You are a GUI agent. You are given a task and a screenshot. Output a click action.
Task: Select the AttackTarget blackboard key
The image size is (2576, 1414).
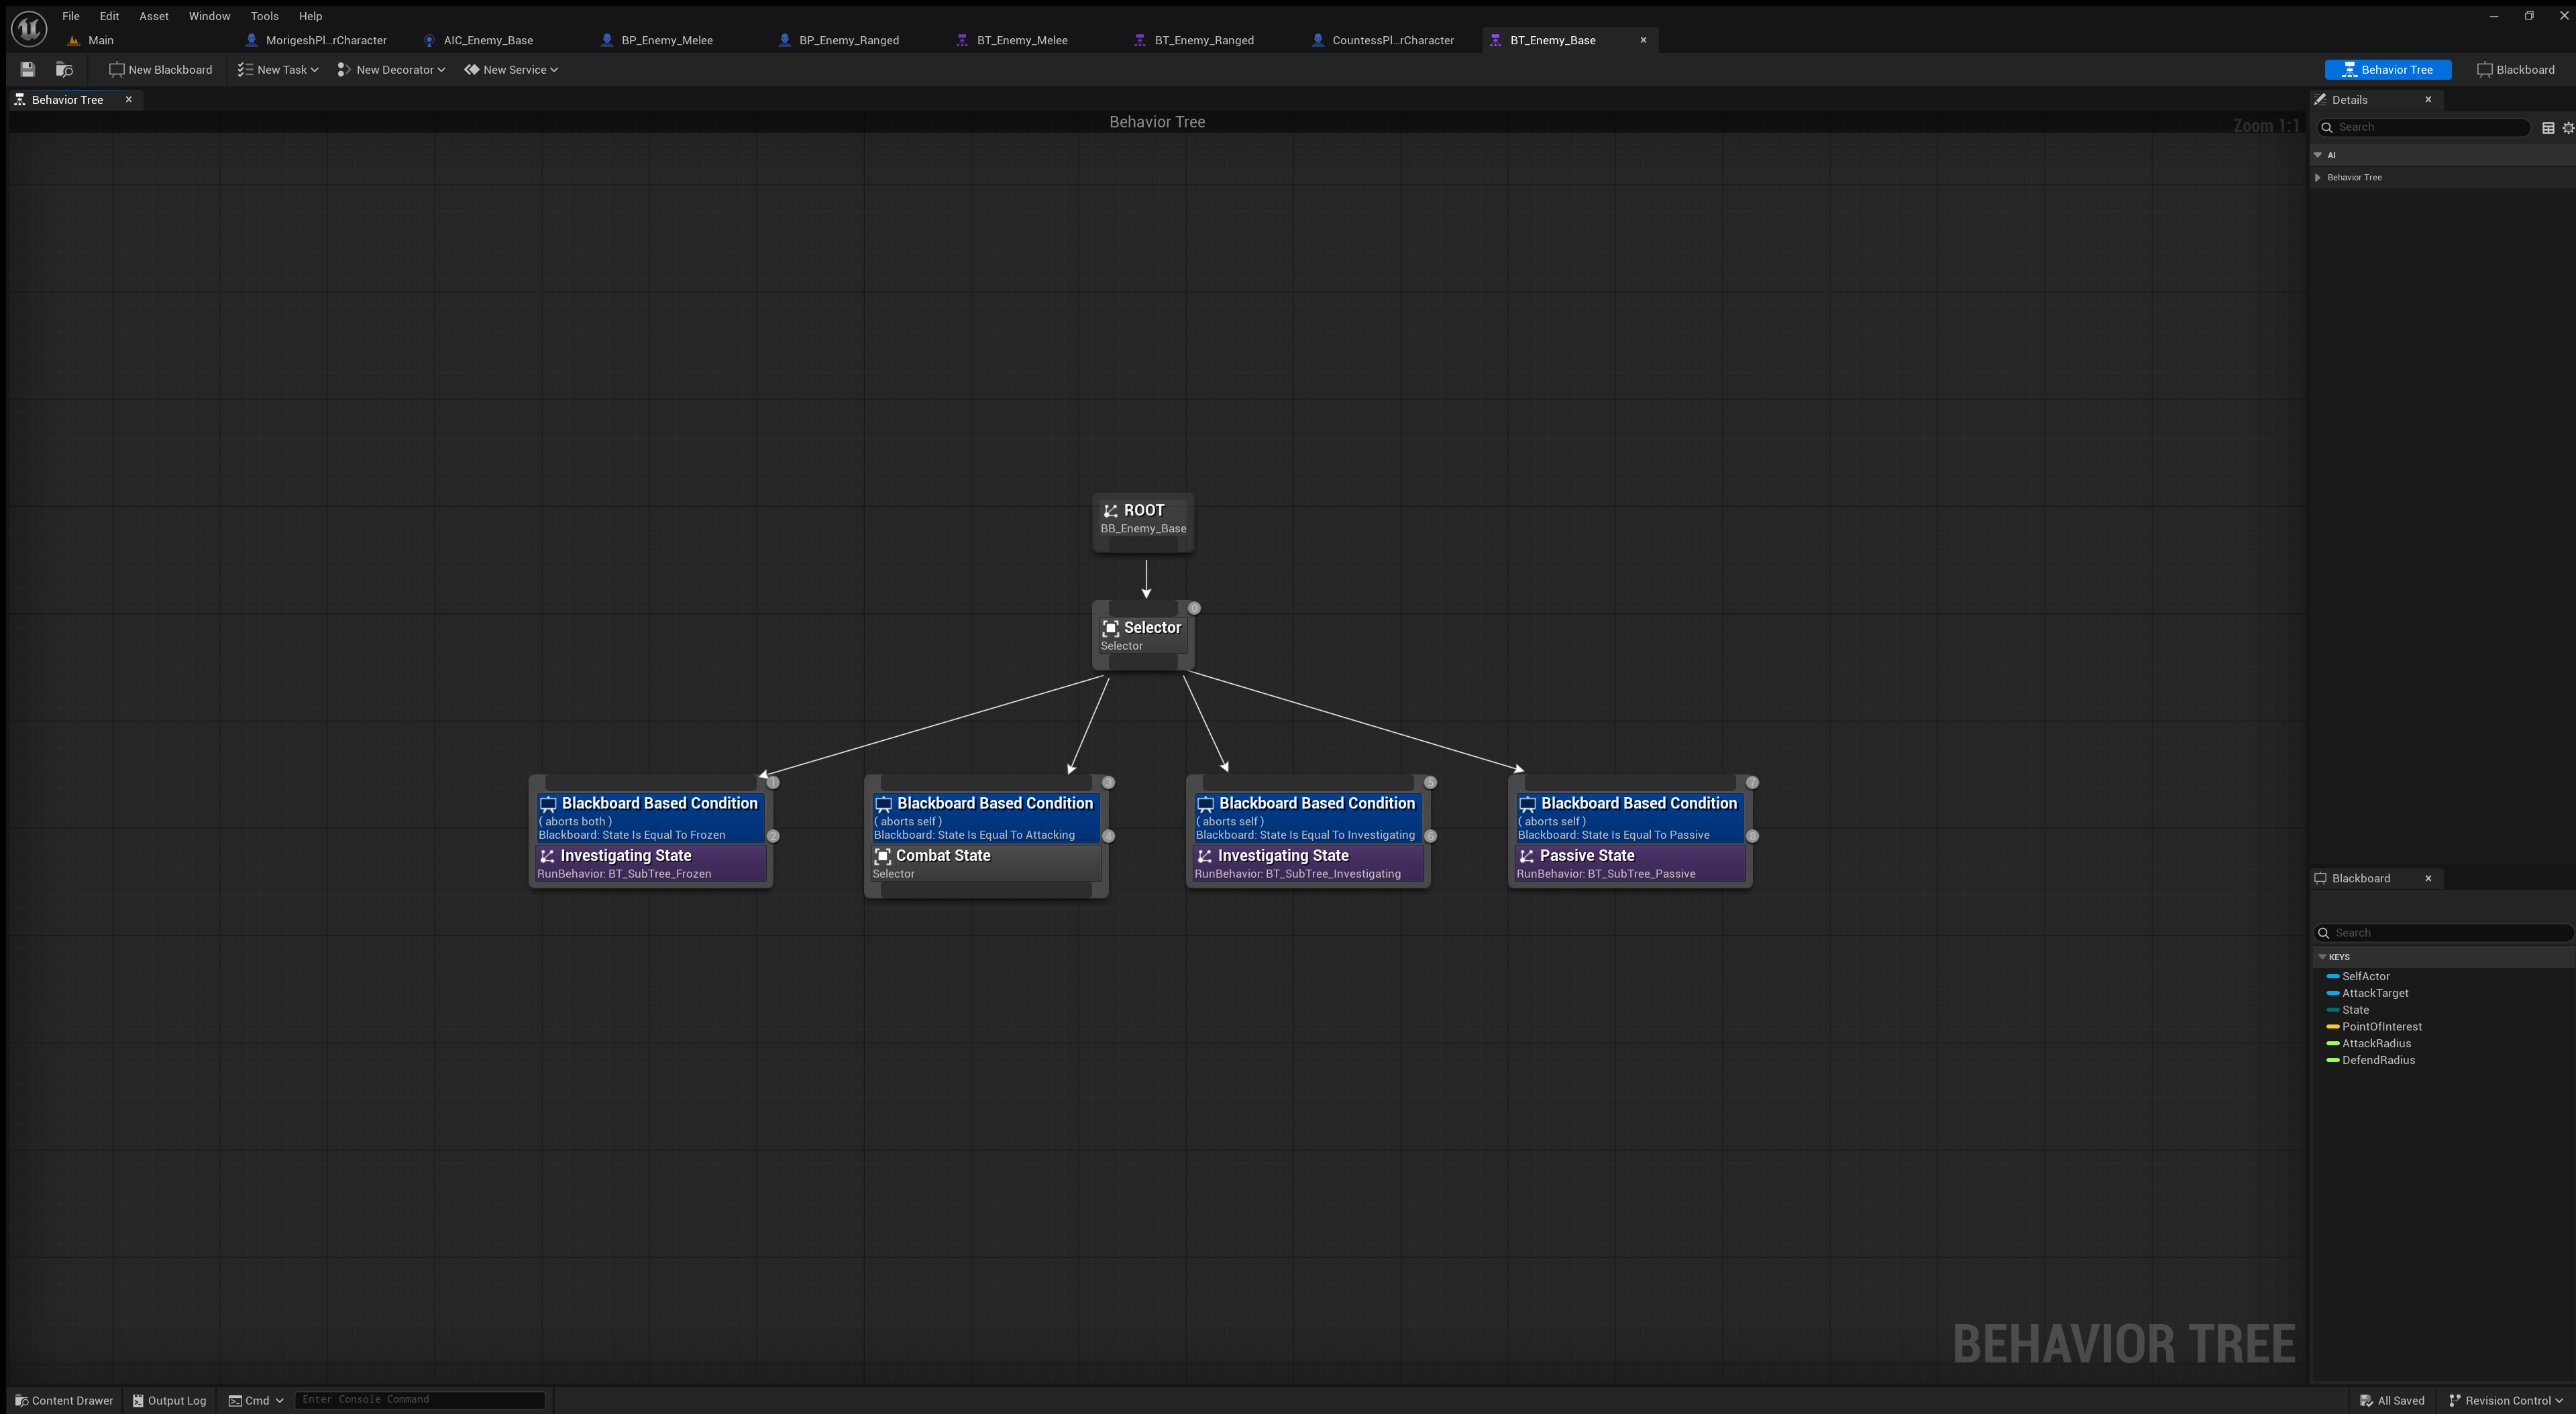tap(2374, 994)
